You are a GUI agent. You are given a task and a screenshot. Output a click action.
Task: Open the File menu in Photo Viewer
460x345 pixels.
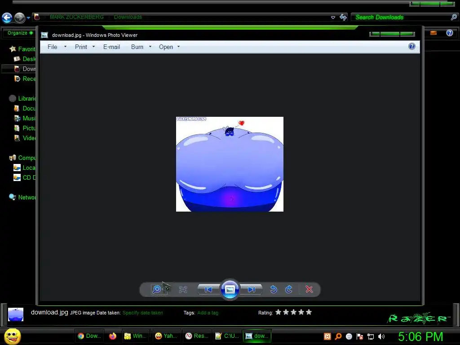point(52,47)
